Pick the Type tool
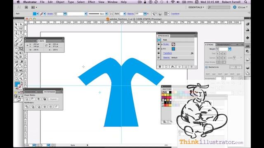 click(x=21, y=32)
